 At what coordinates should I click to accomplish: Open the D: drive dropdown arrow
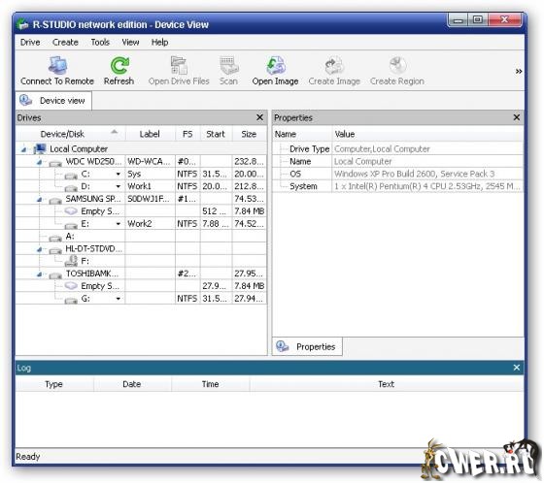tap(118, 186)
